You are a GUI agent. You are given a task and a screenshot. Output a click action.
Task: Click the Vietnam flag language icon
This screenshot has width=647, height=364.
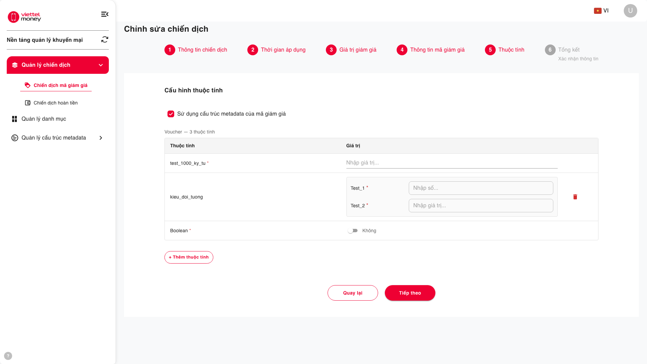tap(597, 11)
